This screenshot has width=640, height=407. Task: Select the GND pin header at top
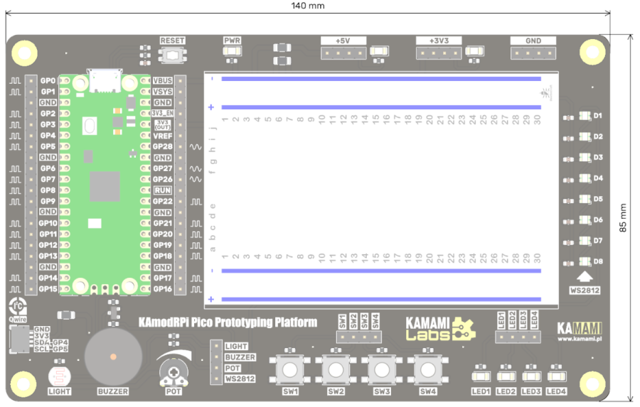point(533,53)
